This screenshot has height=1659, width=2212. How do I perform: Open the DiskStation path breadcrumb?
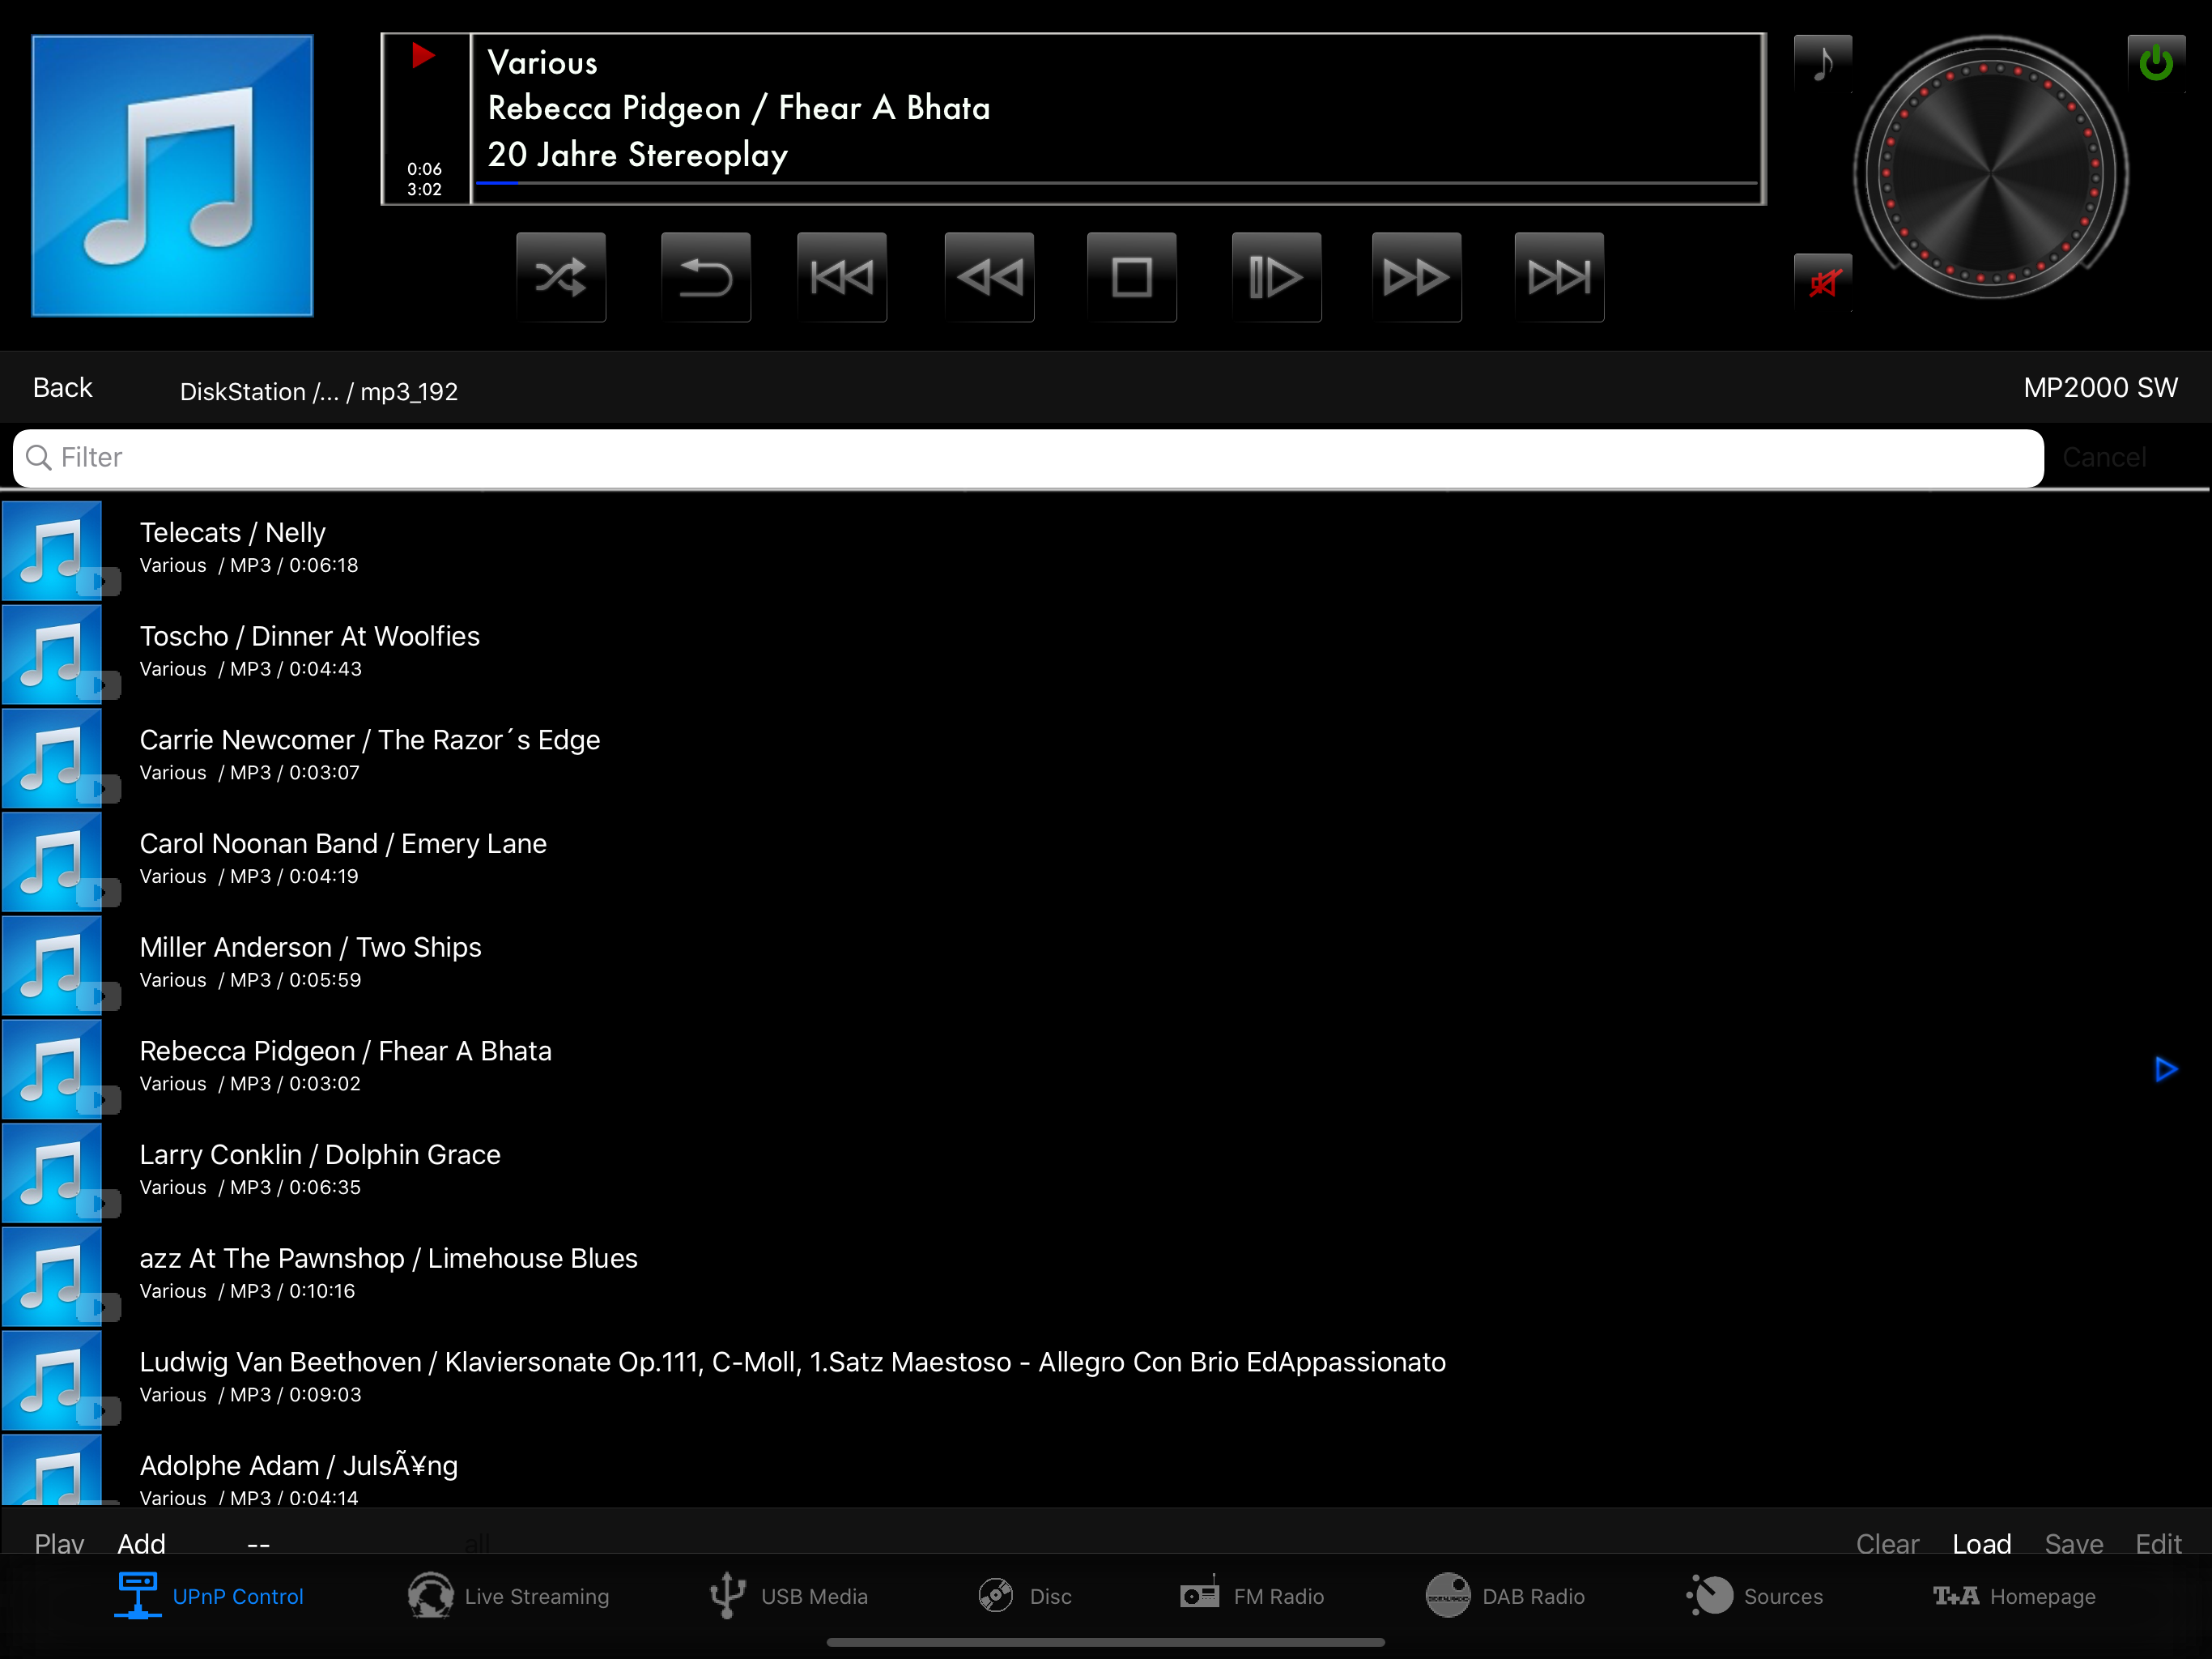(x=319, y=391)
